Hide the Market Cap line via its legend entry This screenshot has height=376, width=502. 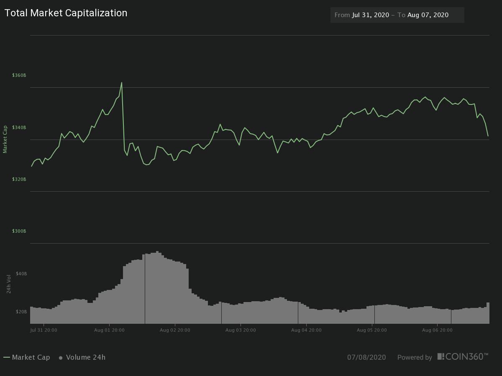[x=31, y=358]
